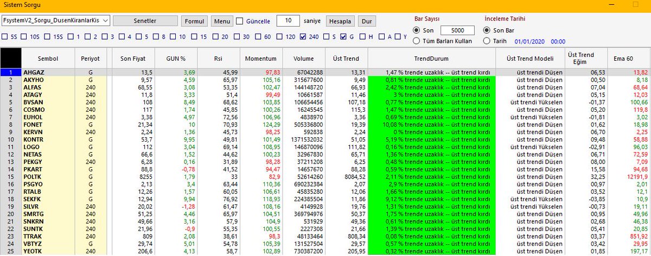Sort by the Volume column header
651x256 pixels.
coord(303,58)
